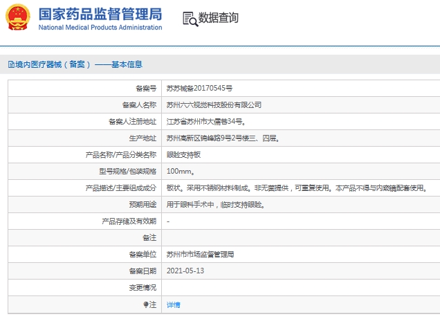Click the 产品存储及有效期 label

coord(129,221)
